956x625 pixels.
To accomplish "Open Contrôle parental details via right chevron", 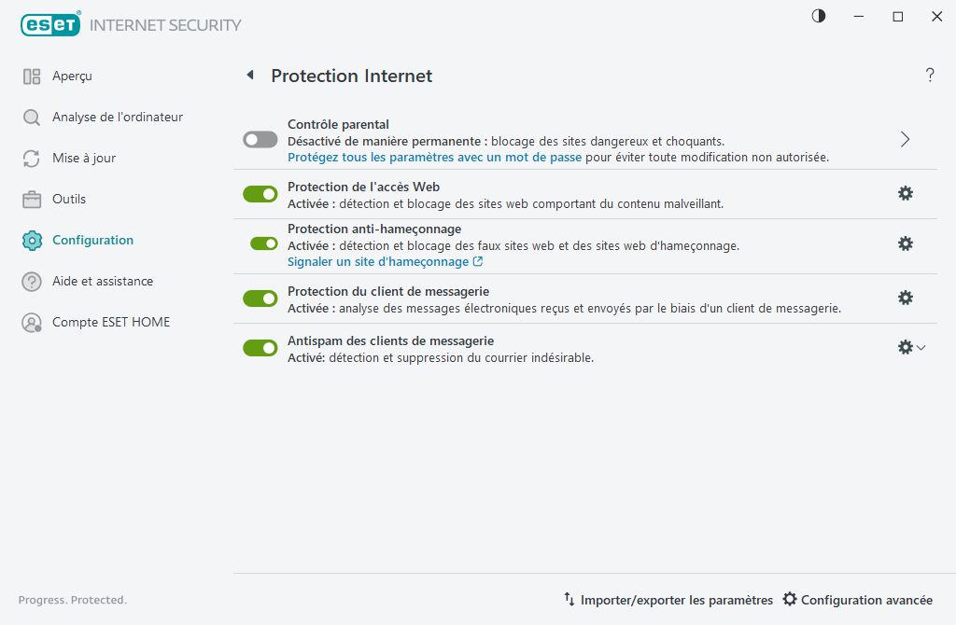I will click(904, 139).
